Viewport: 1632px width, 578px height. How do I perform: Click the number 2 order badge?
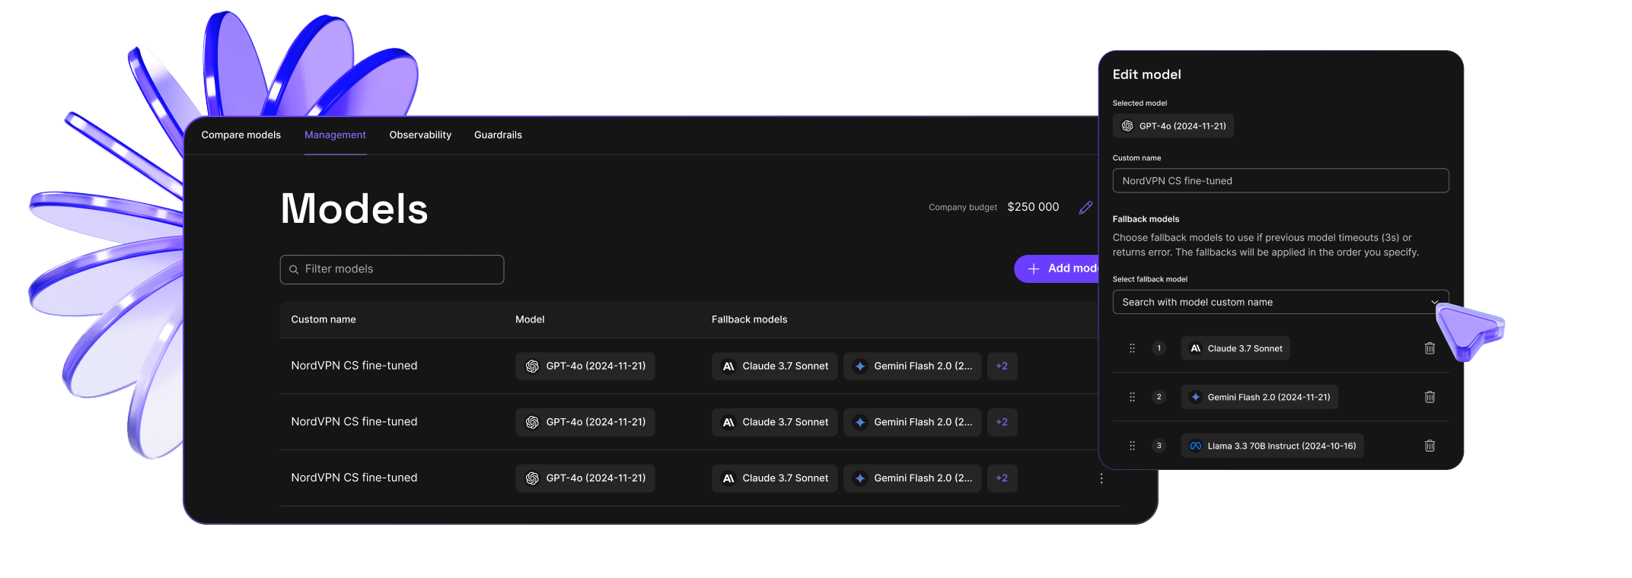pos(1159,397)
